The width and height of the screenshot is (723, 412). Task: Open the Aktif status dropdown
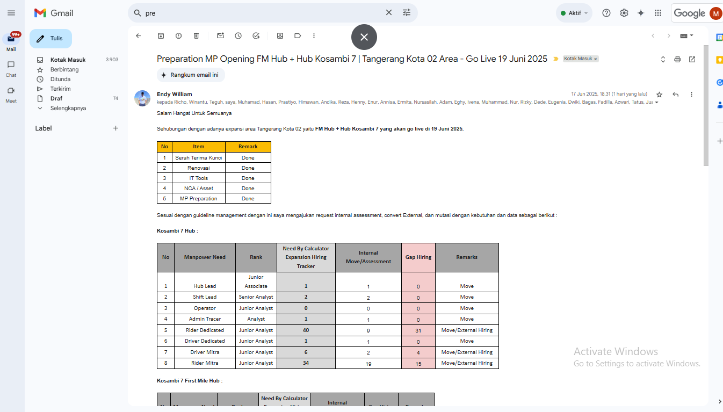(x=574, y=13)
